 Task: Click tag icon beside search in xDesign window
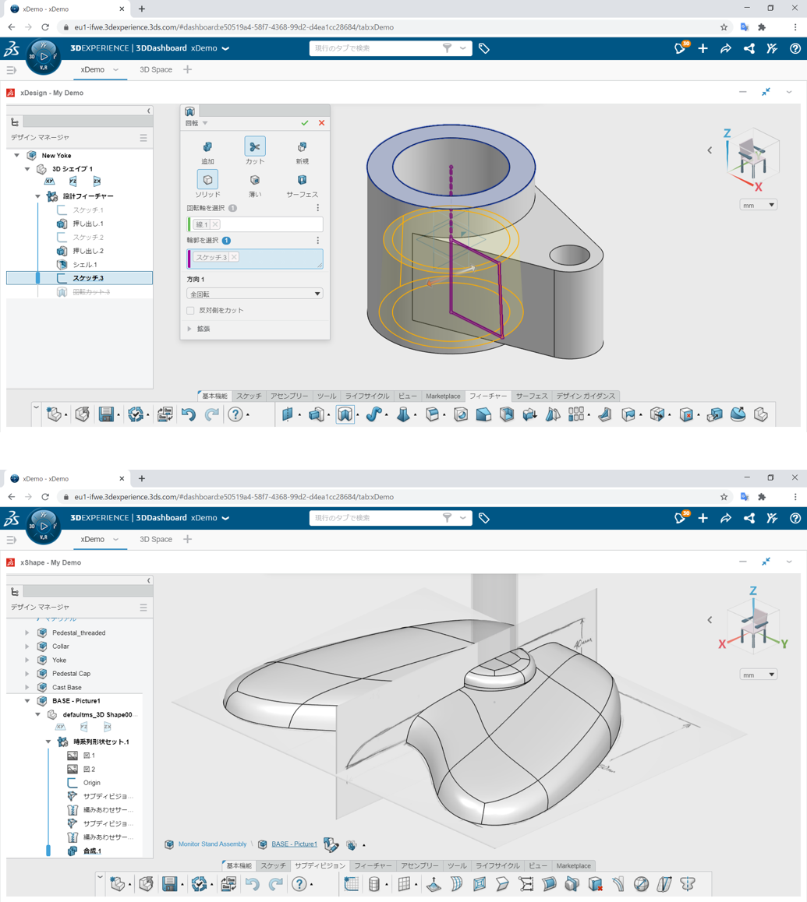pyautogui.click(x=484, y=48)
